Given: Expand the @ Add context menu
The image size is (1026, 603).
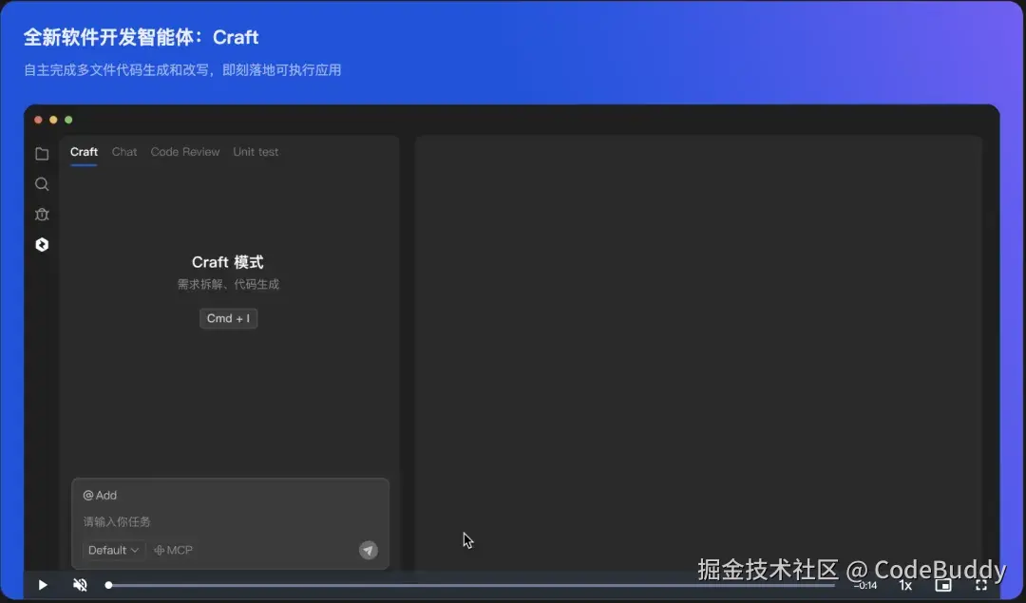Looking at the screenshot, I should 99,495.
